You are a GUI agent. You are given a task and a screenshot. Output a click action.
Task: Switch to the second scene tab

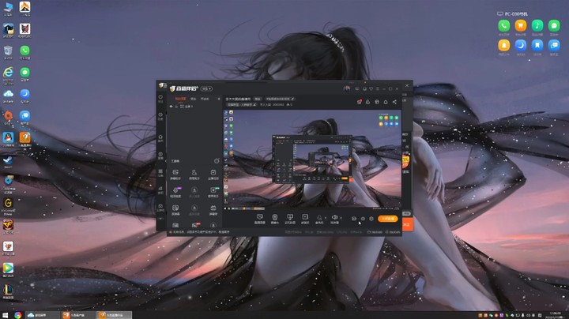194,99
